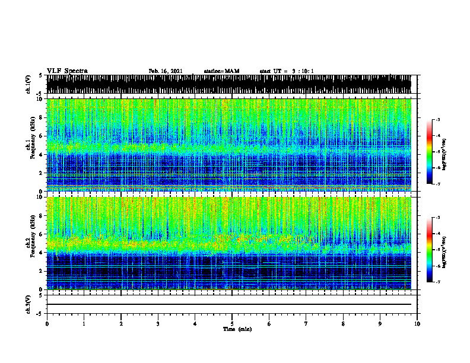This screenshot has height=363, width=470.
Task: Click ch.1(V) axis tick label "-5"
Action: [40, 93]
